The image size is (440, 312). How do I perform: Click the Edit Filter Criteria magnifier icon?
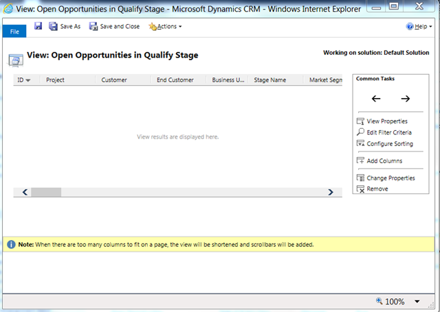click(361, 132)
